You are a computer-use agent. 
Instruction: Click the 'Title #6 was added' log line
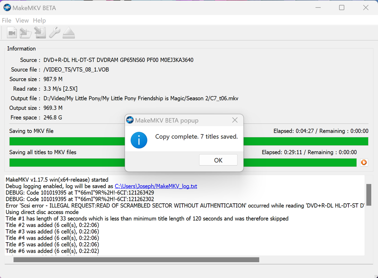click(x=52, y=251)
